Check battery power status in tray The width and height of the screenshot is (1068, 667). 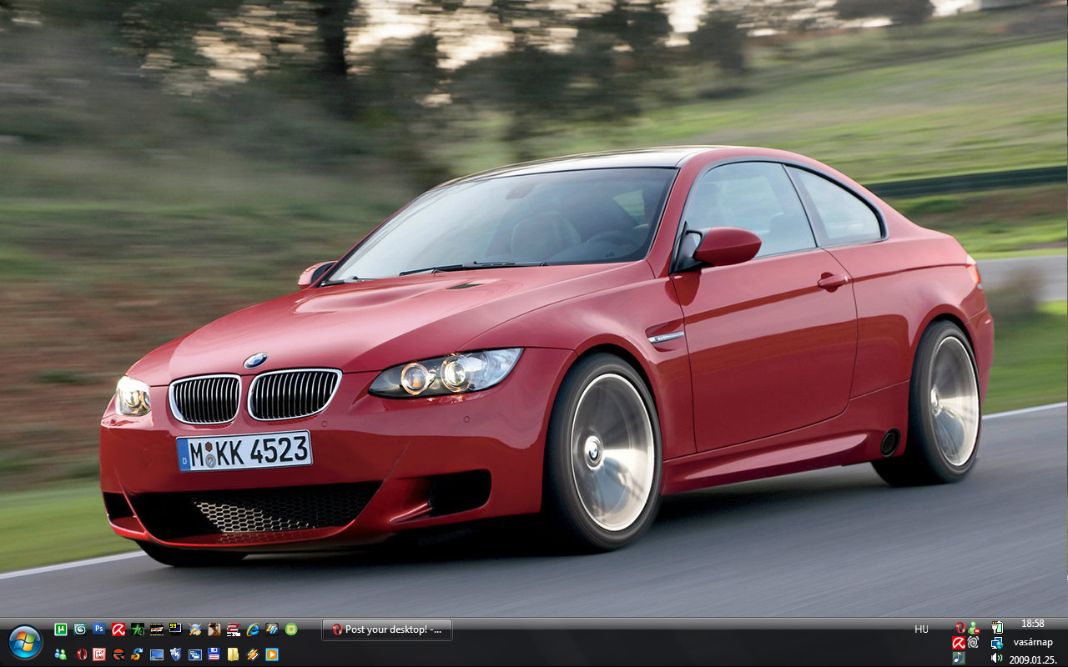(997, 627)
